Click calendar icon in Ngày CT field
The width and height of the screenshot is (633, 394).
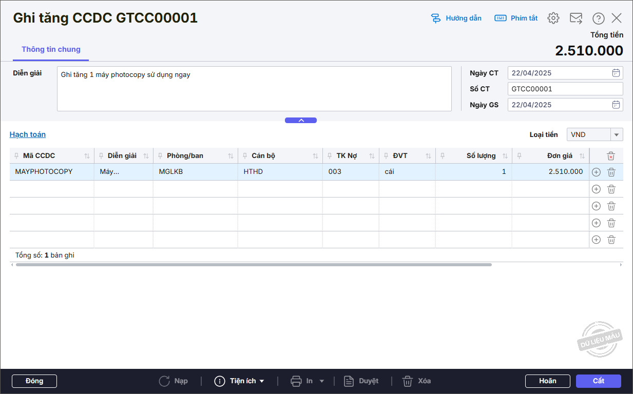pos(616,73)
